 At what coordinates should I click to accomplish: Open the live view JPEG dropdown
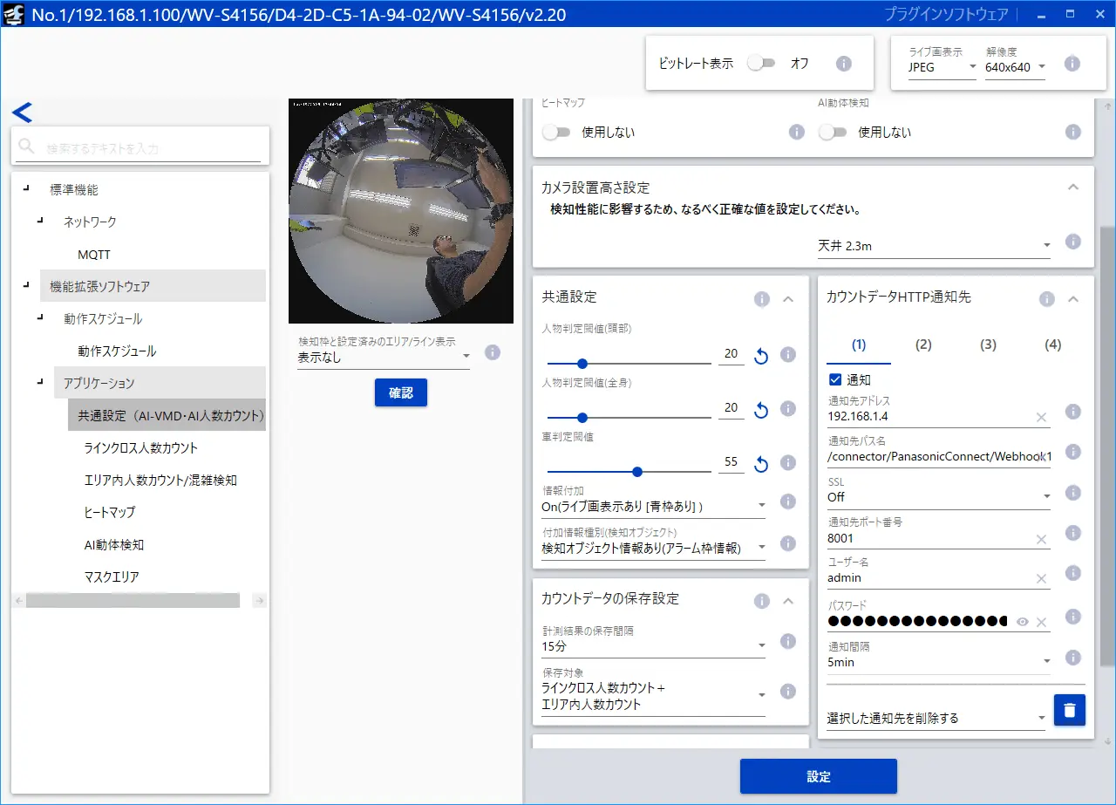click(942, 67)
